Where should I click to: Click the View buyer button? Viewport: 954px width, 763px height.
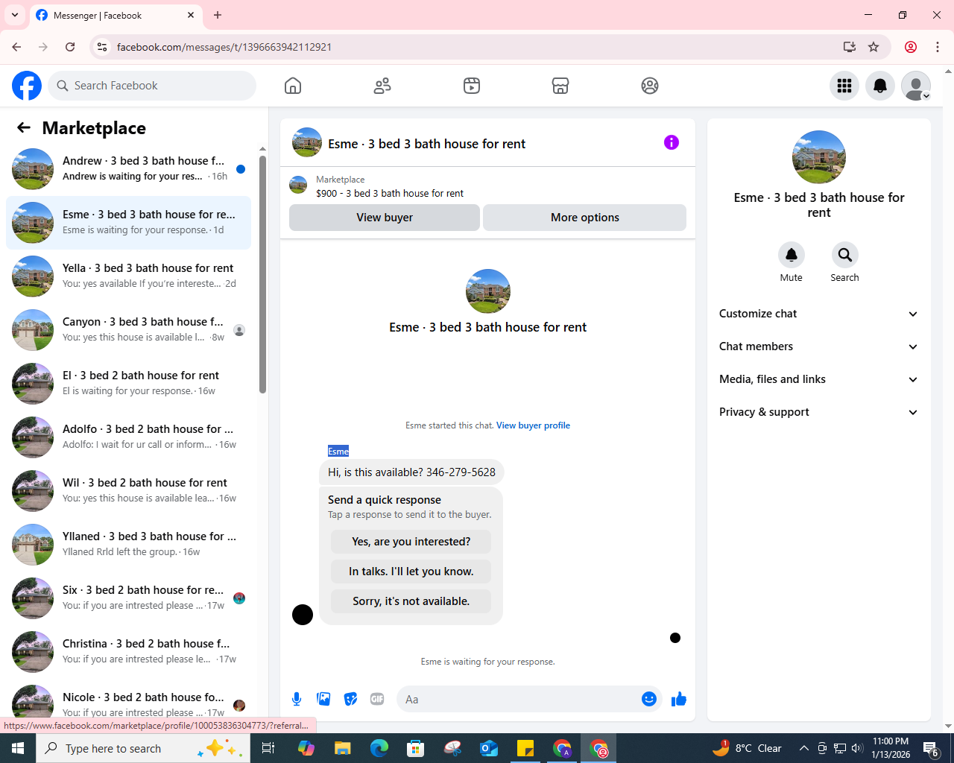(385, 218)
